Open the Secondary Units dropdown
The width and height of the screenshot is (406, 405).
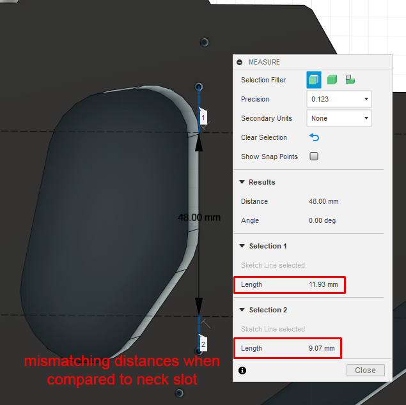click(x=339, y=118)
